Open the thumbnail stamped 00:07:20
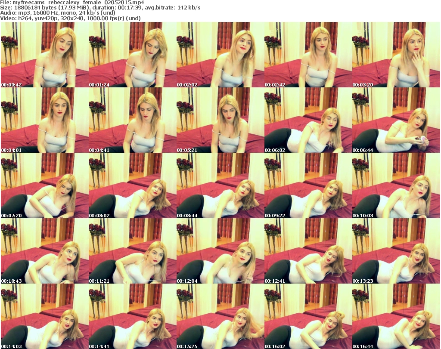 point(45,185)
